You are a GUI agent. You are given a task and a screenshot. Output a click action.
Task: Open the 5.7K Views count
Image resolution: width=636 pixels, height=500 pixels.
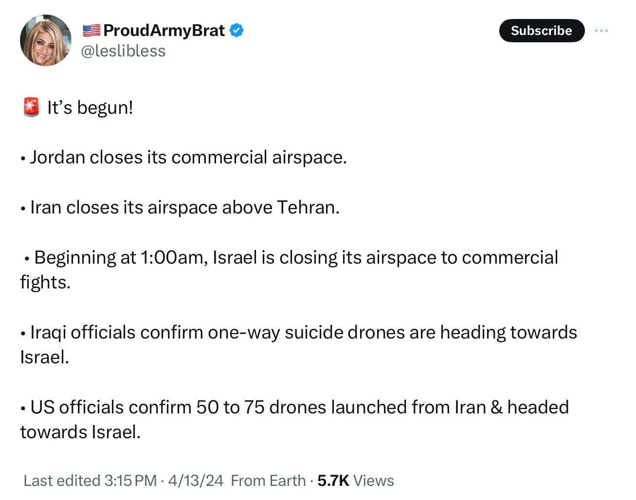[356, 481]
